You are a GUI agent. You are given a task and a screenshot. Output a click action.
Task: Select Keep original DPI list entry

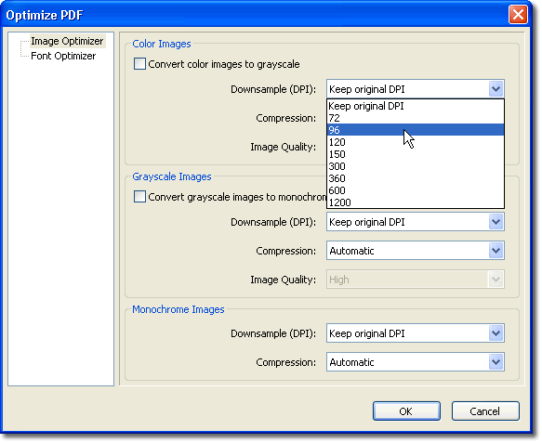[416, 106]
